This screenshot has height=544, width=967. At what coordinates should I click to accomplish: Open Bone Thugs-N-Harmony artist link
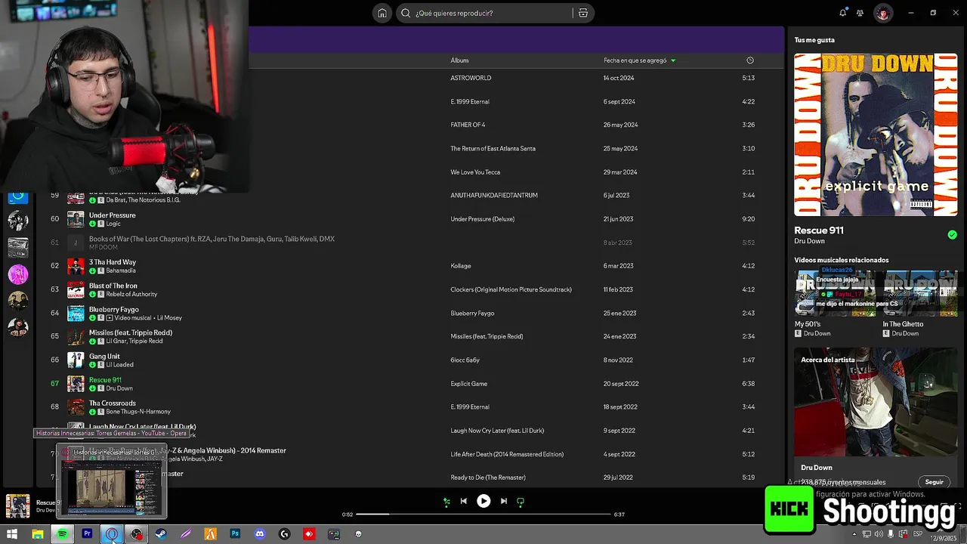pos(138,412)
